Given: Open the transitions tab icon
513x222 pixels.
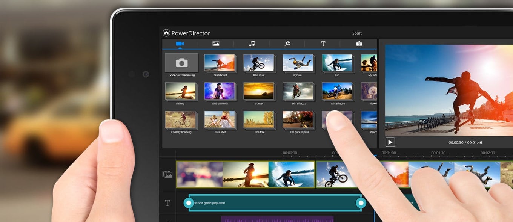Looking at the screenshot, I should click(359, 44).
